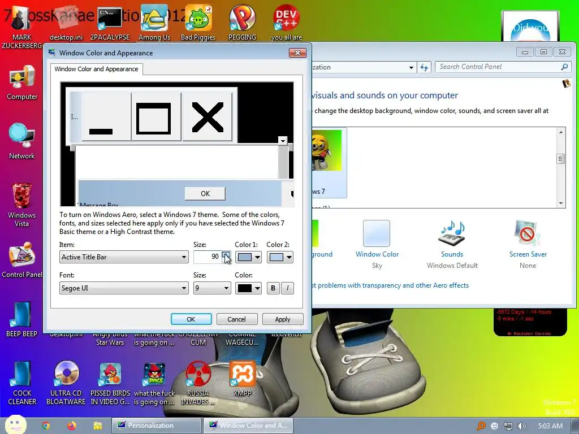Screen dimensions: 579x434
Task: Click the Search Control Panel field
Action: coord(499,67)
